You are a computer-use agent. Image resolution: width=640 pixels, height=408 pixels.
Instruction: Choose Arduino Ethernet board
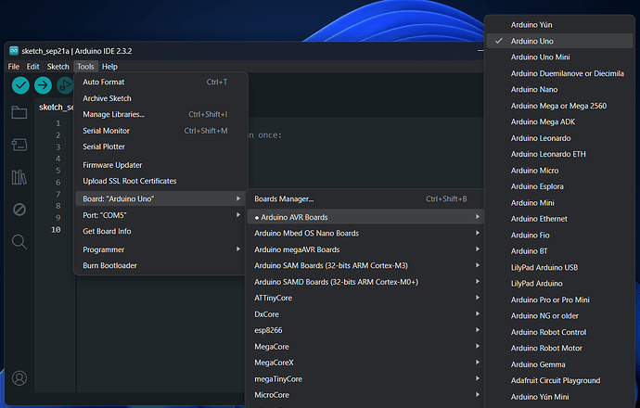[x=559, y=219]
